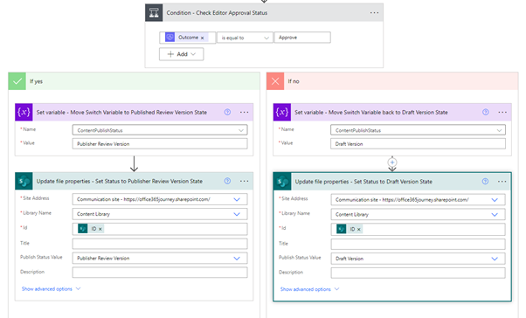Open ellipsis menu on Publisher Review update card
This screenshot has height=318, width=526.
click(245, 181)
